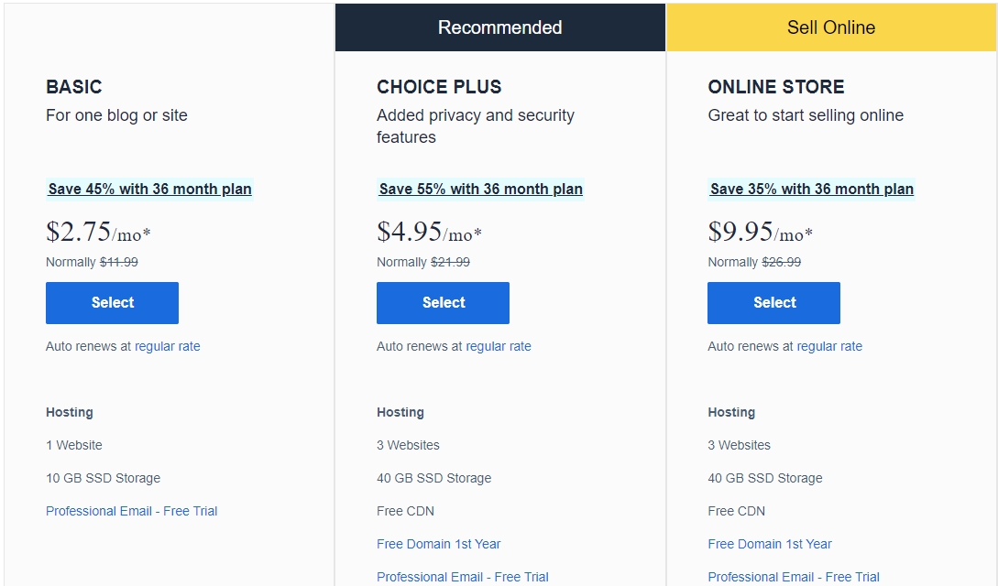Screen dimensions: 998x586
Task: Click the CHOICE PLUS plan title
Action: (x=439, y=86)
